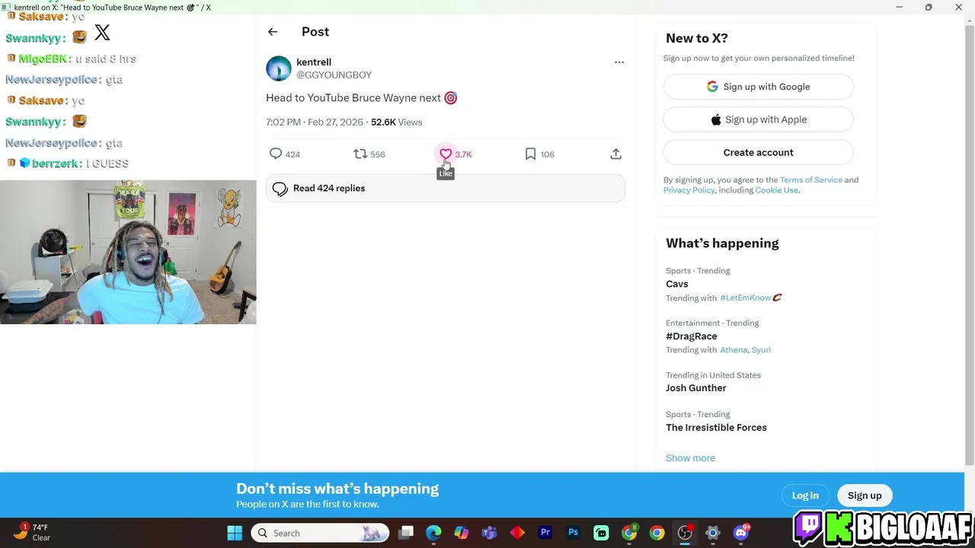Open Settings gear on the taskbar
Screen dimensions: 975x548
(713, 533)
